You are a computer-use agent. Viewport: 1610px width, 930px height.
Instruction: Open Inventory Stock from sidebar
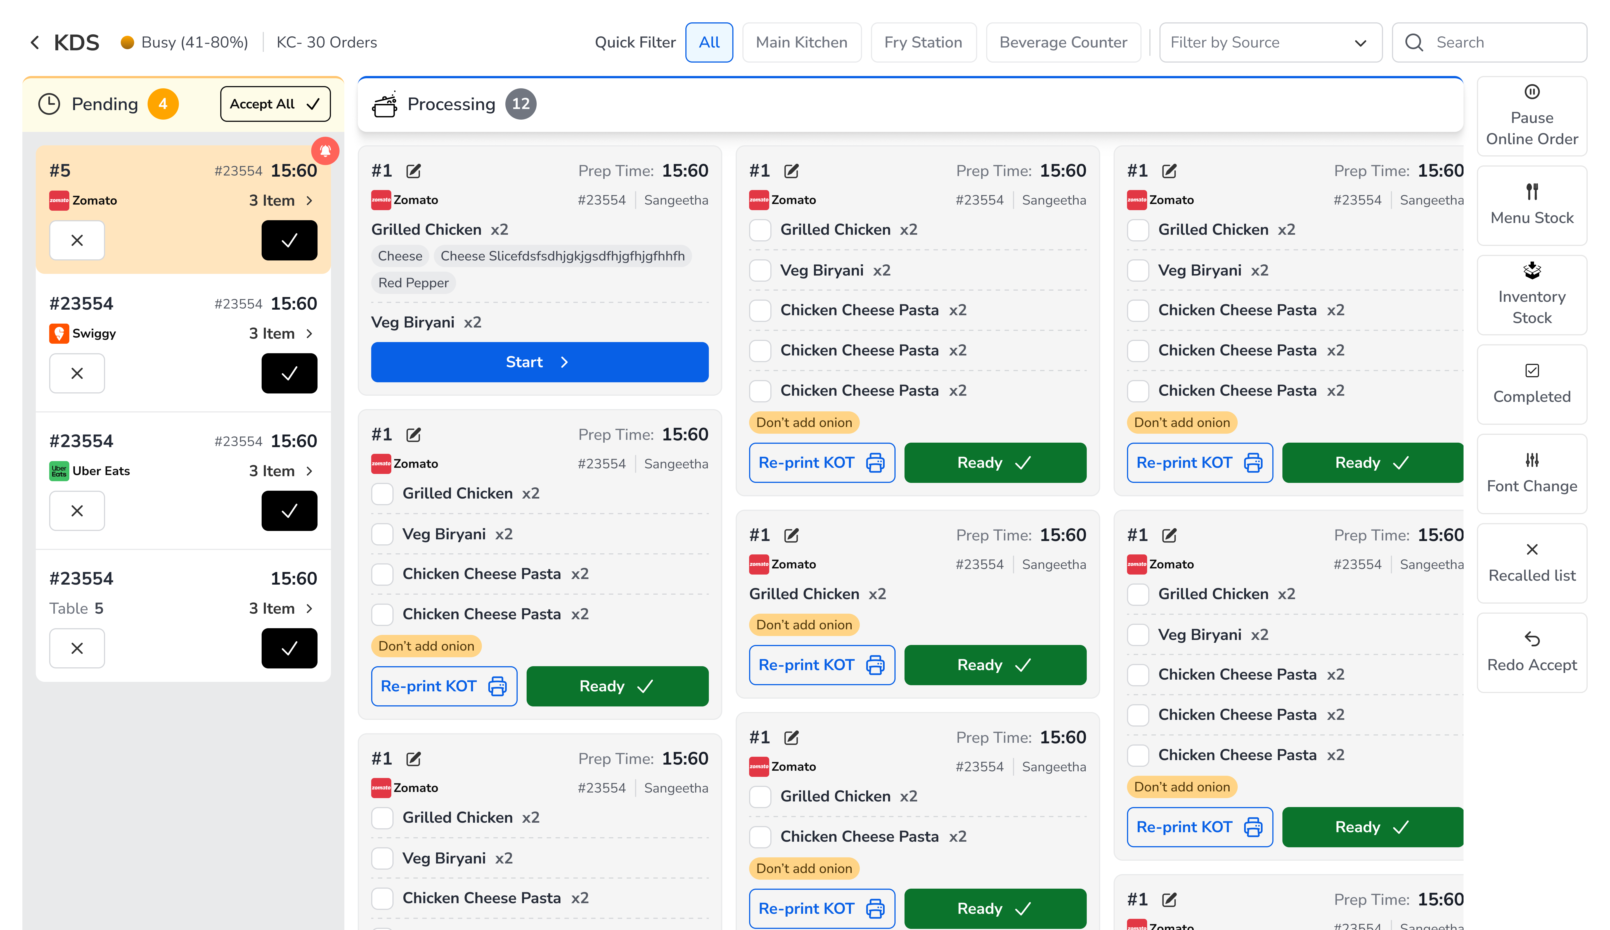1531,295
